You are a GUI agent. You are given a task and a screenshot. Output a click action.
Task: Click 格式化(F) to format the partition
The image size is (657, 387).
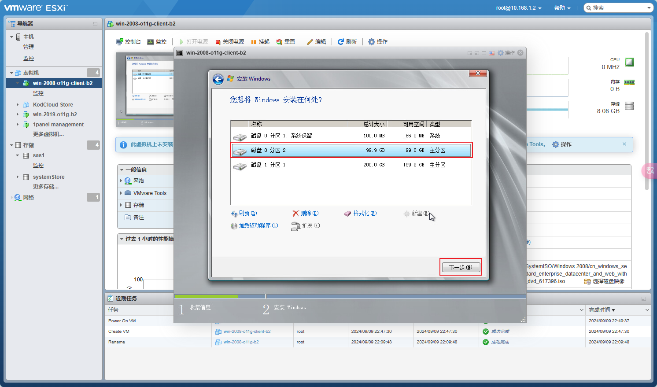click(x=360, y=214)
